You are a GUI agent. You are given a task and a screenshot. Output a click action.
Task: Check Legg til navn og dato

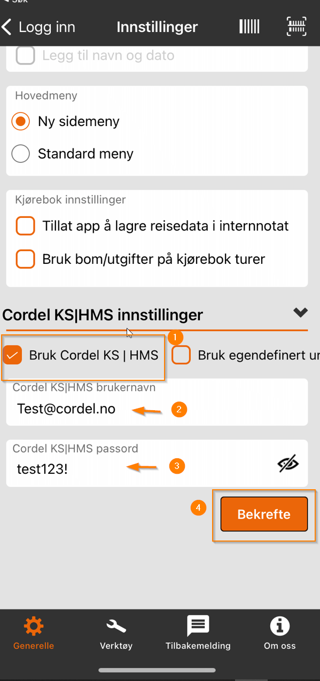pos(25,55)
